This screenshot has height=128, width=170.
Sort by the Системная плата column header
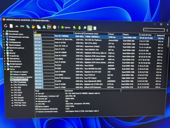click(x=96, y=34)
